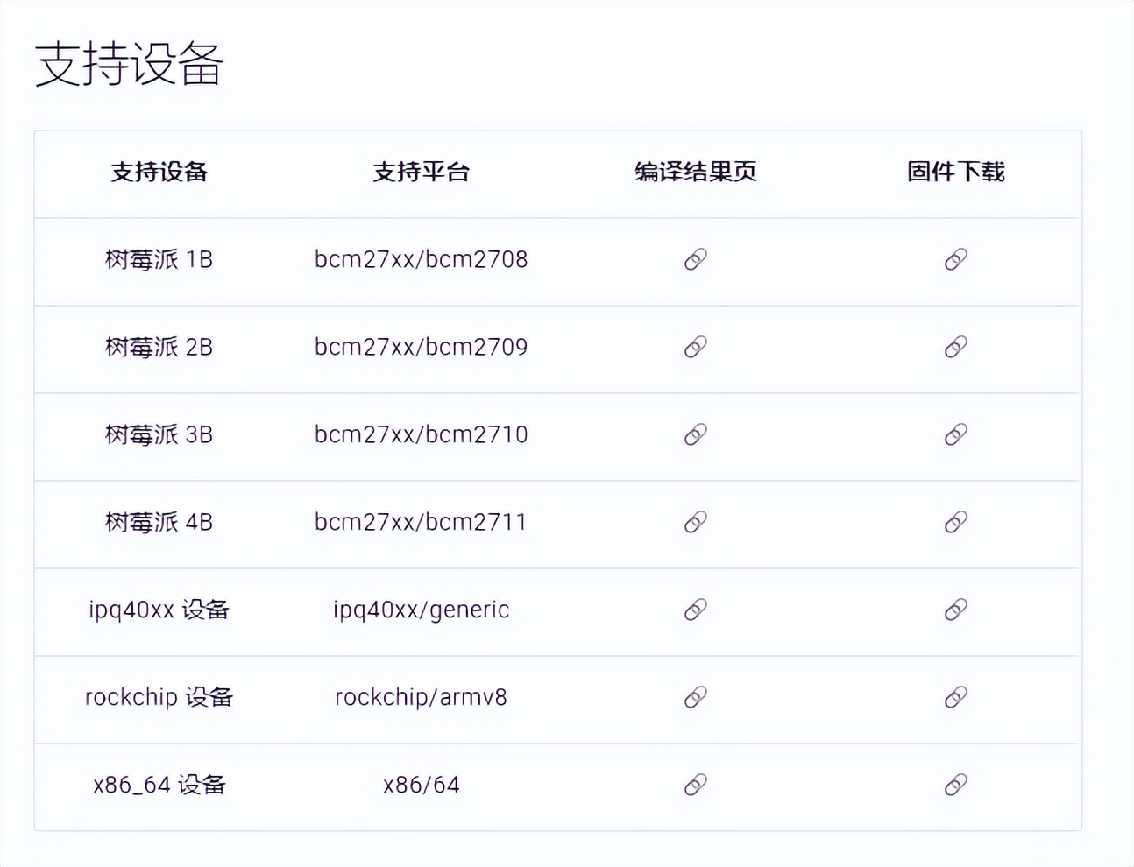Open build results link for 树莓派 4B
1134x867 pixels.
coord(696,522)
